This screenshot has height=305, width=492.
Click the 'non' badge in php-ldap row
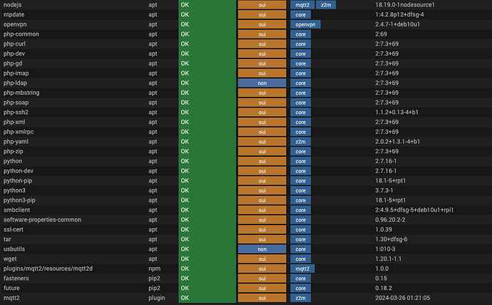pos(262,83)
